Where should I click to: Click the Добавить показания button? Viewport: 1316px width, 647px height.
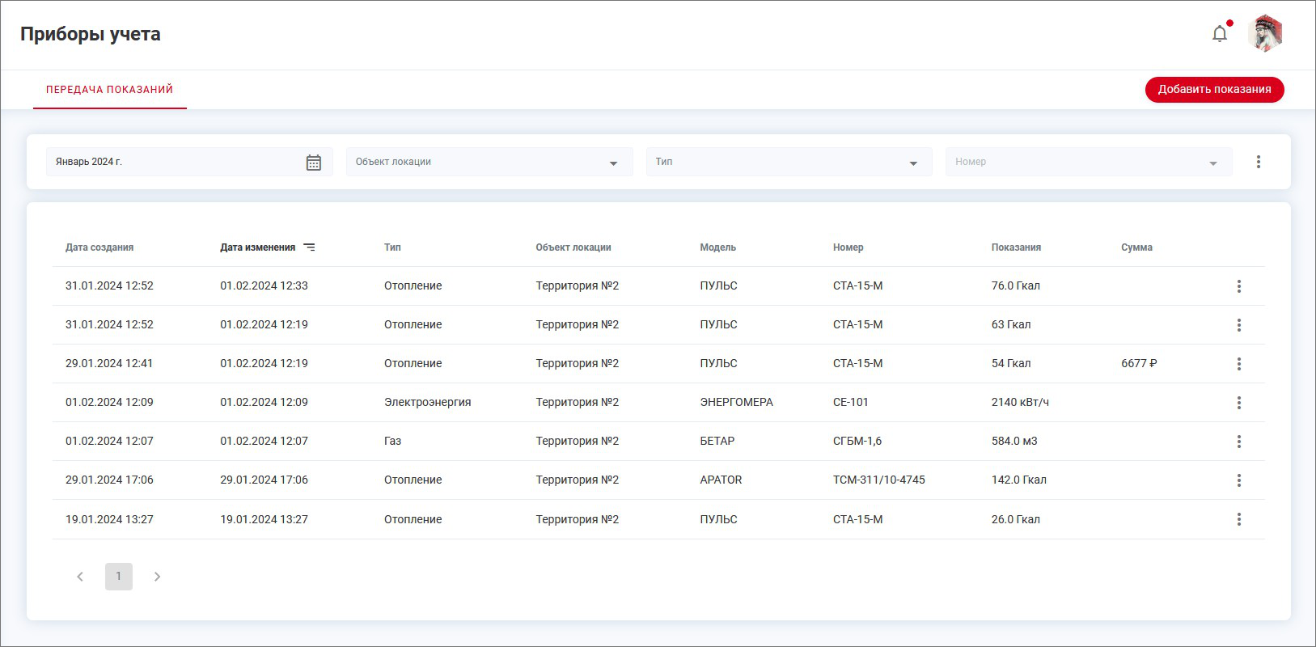(x=1214, y=90)
